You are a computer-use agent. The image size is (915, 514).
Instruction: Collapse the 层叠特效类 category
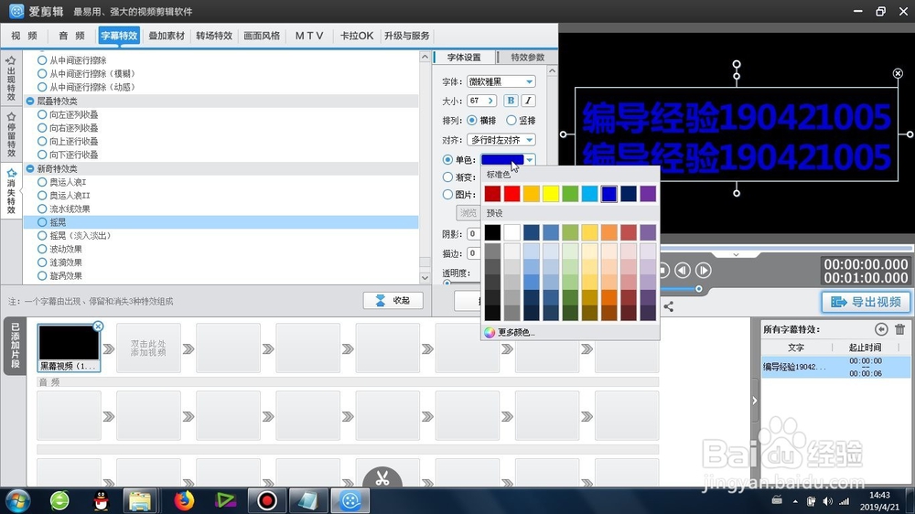pyautogui.click(x=30, y=101)
